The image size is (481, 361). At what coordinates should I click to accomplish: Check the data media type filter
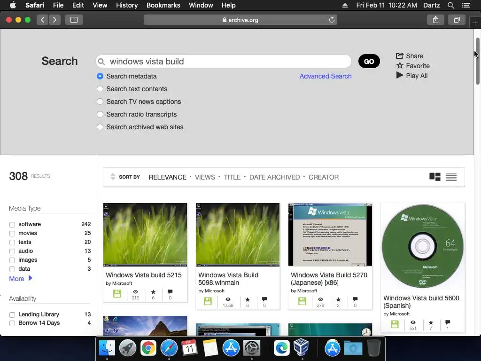click(12, 269)
